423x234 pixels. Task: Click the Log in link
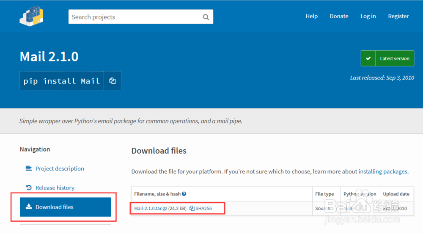click(368, 16)
